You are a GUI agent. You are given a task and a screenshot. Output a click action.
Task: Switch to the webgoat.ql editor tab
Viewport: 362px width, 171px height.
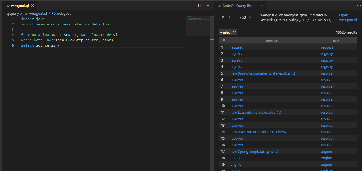[20, 6]
